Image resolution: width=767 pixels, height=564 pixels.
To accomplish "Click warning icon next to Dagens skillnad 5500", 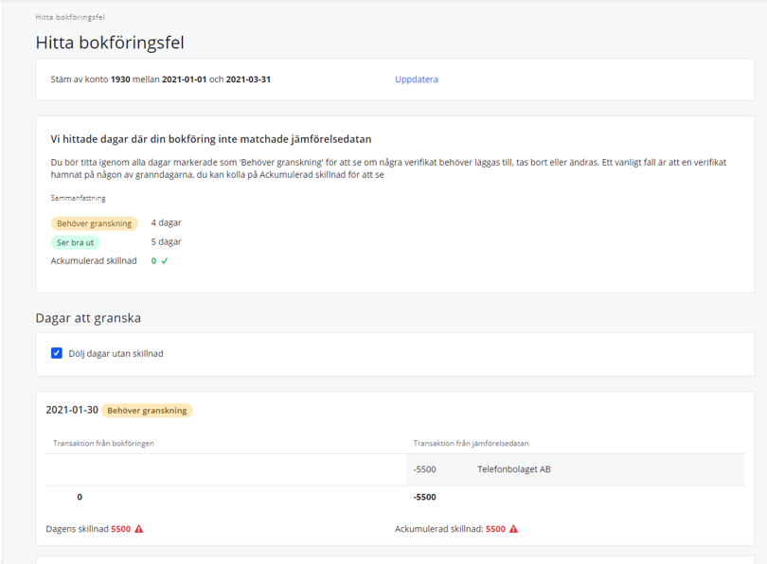I will click(x=139, y=529).
